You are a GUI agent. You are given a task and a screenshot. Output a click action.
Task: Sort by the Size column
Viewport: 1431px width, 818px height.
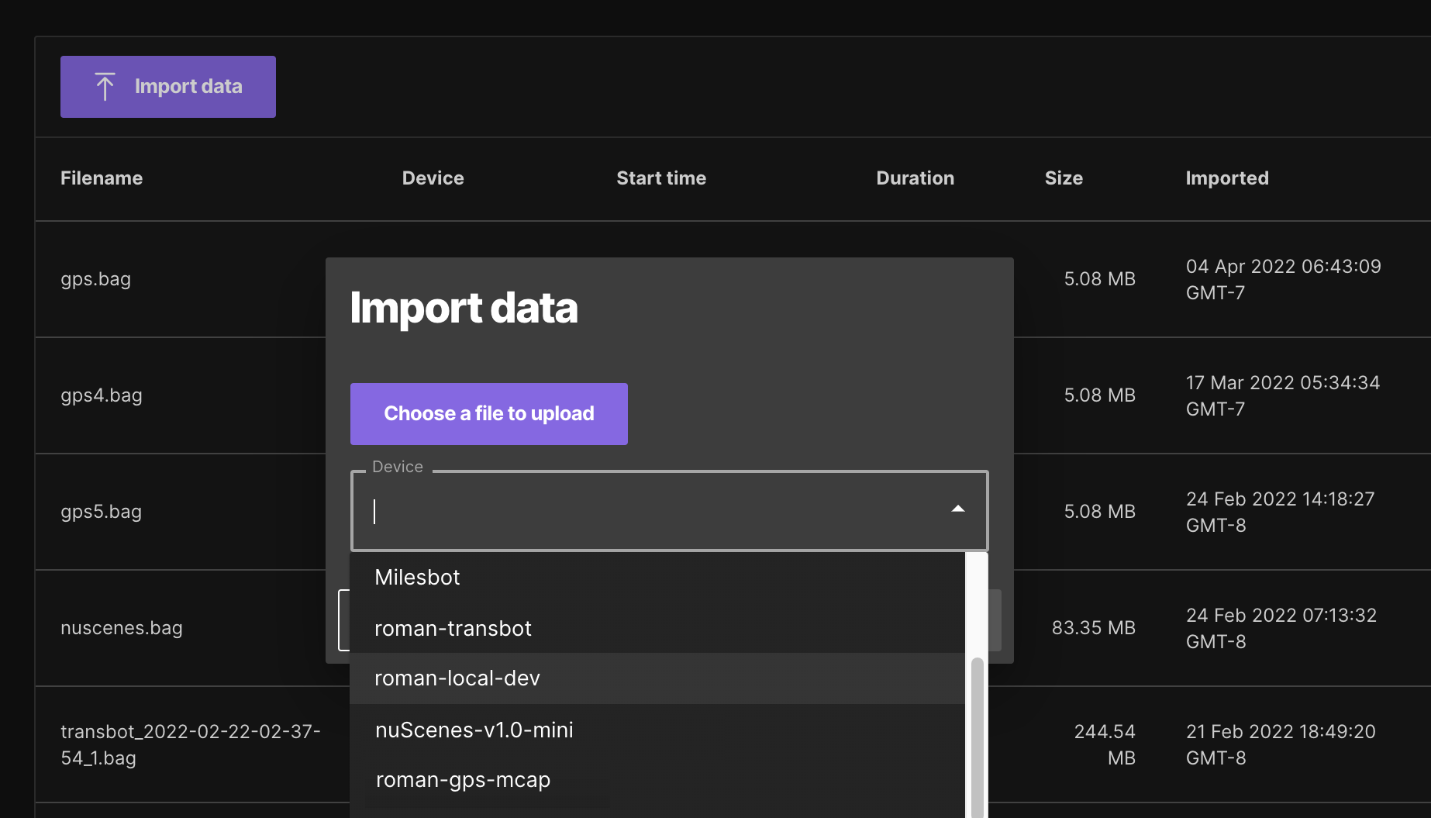click(1063, 178)
